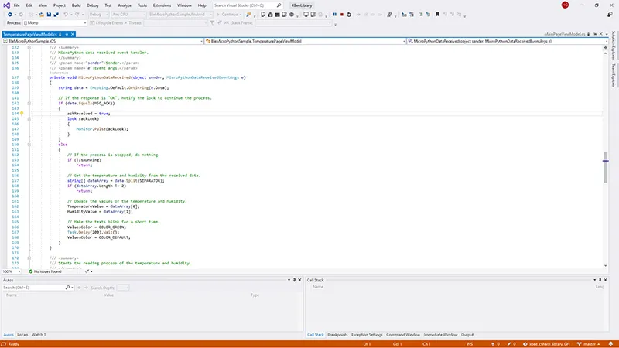This screenshot has width=619, height=348.
Task: Click the lightbulb quick actions icon
Action: coord(22,113)
